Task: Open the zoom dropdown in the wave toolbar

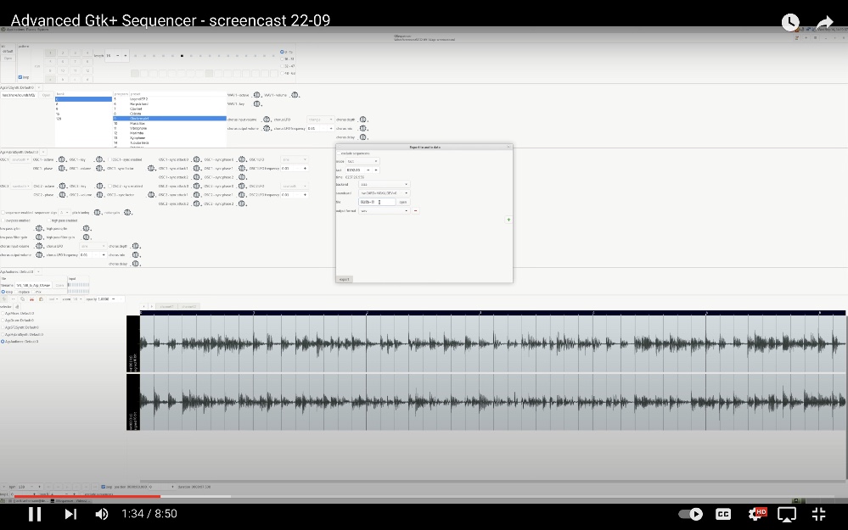Action: pyautogui.click(x=75, y=298)
